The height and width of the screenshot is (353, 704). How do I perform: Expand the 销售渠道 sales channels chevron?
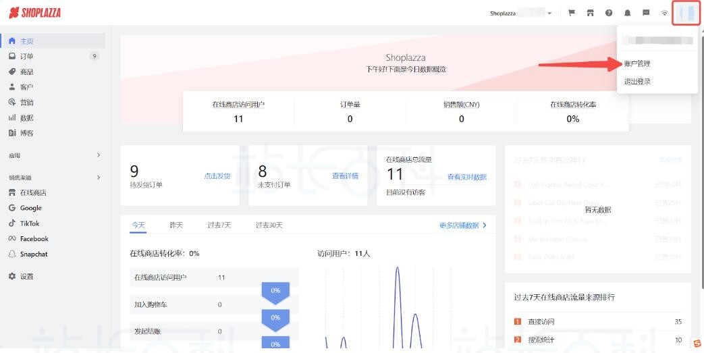tap(99, 178)
